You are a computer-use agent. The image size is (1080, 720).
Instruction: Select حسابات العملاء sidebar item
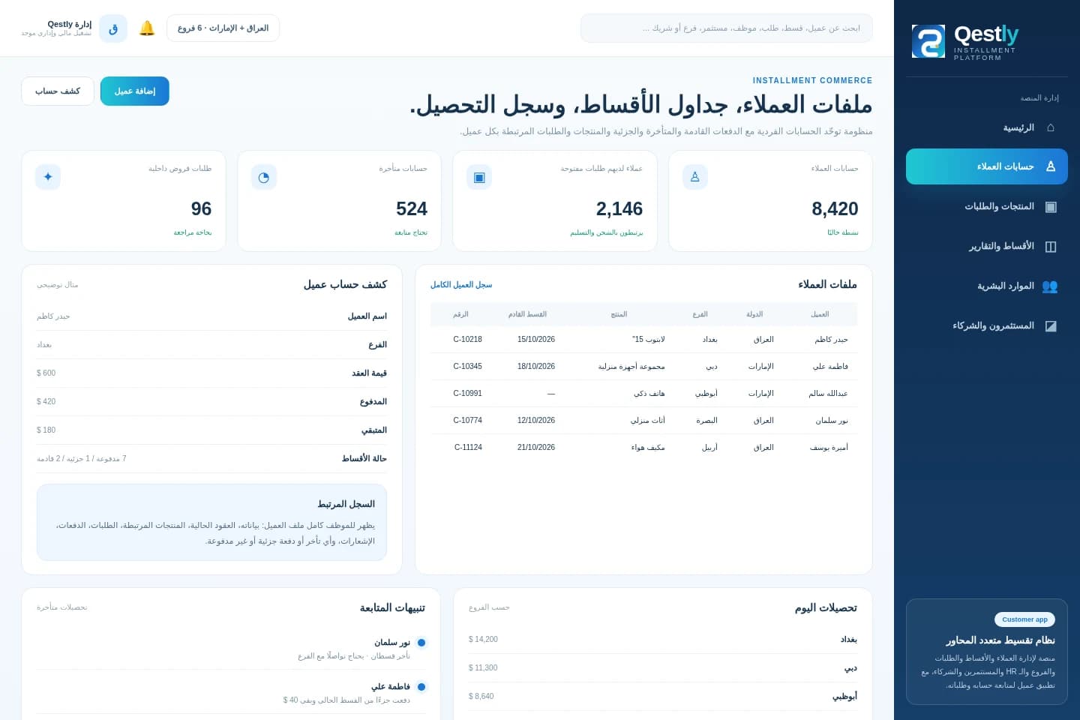pyautogui.click(x=987, y=166)
